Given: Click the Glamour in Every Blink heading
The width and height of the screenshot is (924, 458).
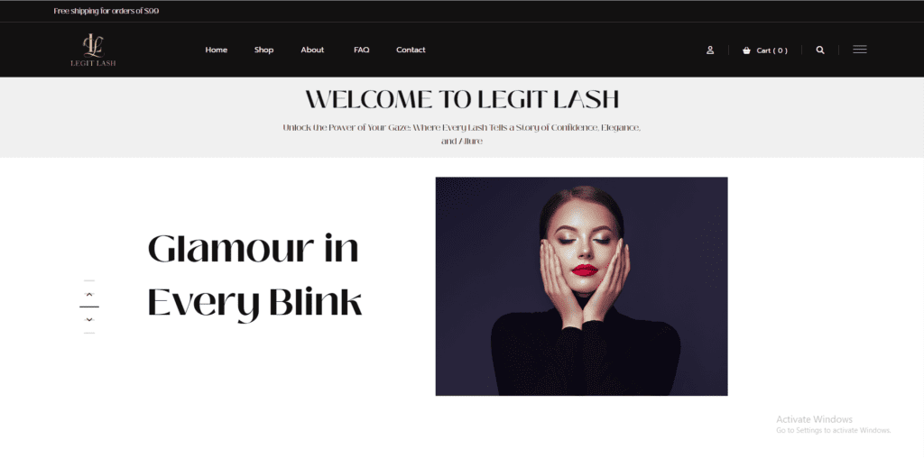Looking at the screenshot, I should pyautogui.click(x=254, y=276).
